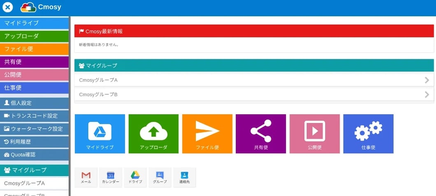Screen dimensions: 436x196
Task: Open ウォーターマーク設定 in the sidebar
Action: click(x=34, y=129)
